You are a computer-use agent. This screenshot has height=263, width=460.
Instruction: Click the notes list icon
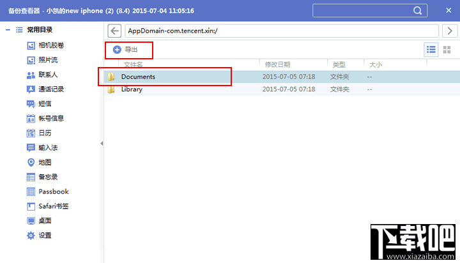31,177
